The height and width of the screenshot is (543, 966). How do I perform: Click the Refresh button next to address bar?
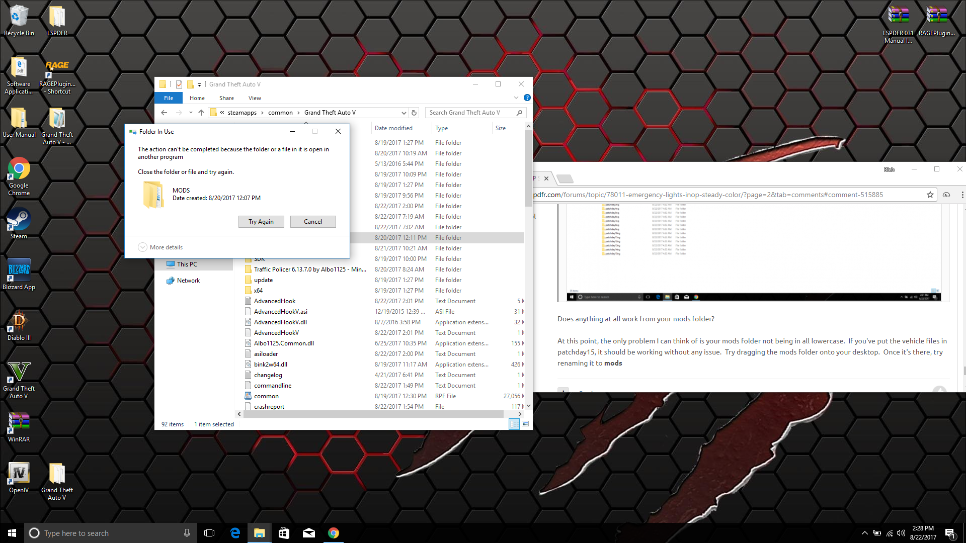pos(414,113)
